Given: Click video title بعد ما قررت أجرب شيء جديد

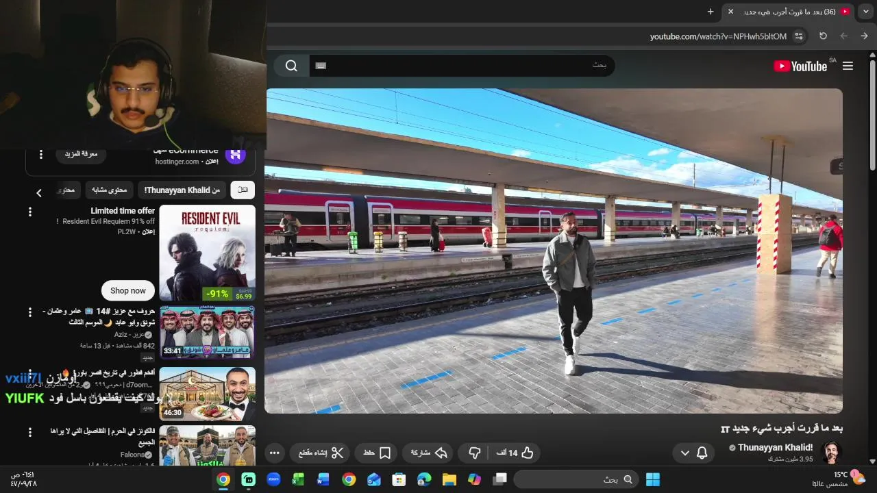Looking at the screenshot, I should pyautogui.click(x=782, y=429).
